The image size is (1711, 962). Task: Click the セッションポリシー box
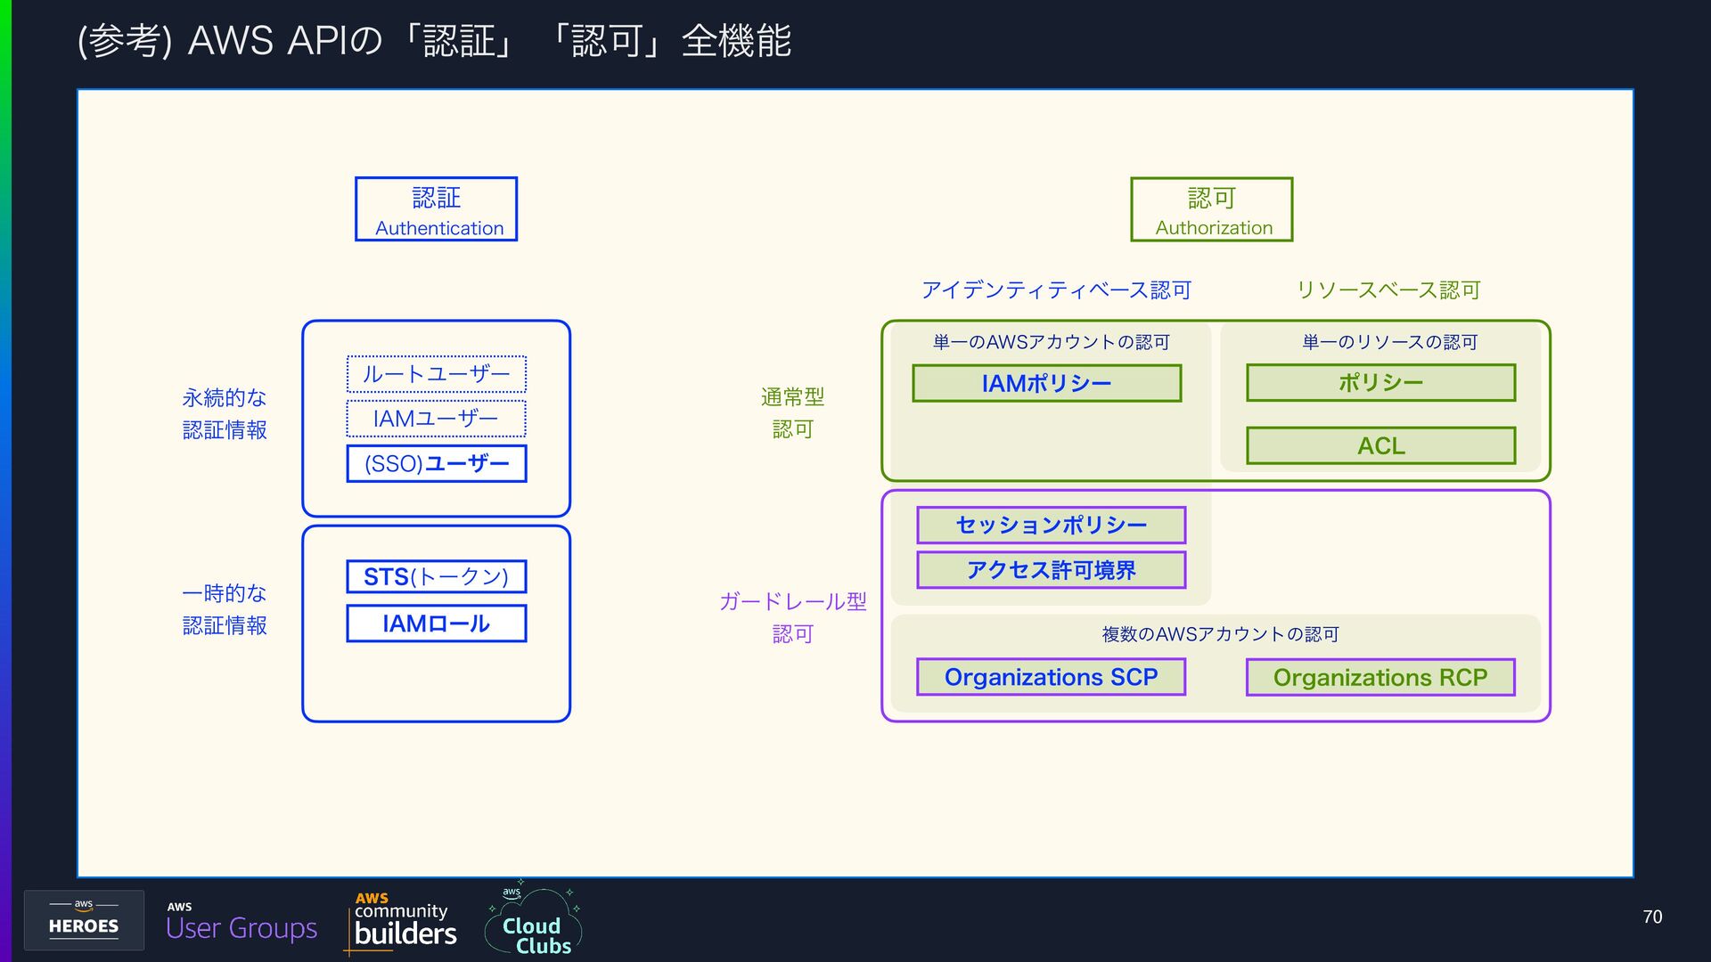[x=1051, y=525]
